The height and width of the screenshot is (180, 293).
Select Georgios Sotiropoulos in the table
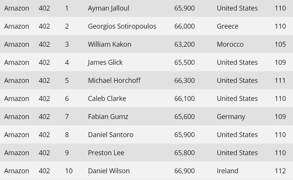pyautogui.click(x=122, y=26)
